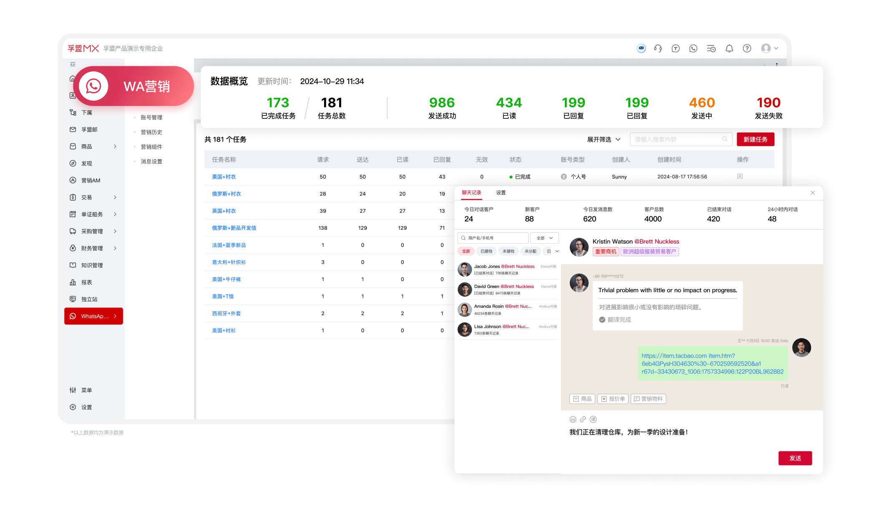Enable the 全部 filter in the conversation list
886x513 pixels.
point(466,251)
